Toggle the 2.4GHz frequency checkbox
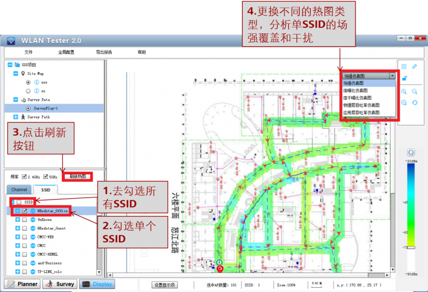 coord(24,177)
